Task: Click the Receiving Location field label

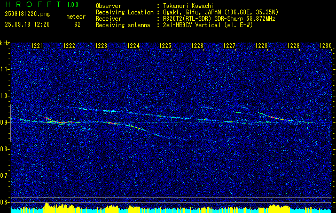Action: pyautogui.click(x=124, y=12)
